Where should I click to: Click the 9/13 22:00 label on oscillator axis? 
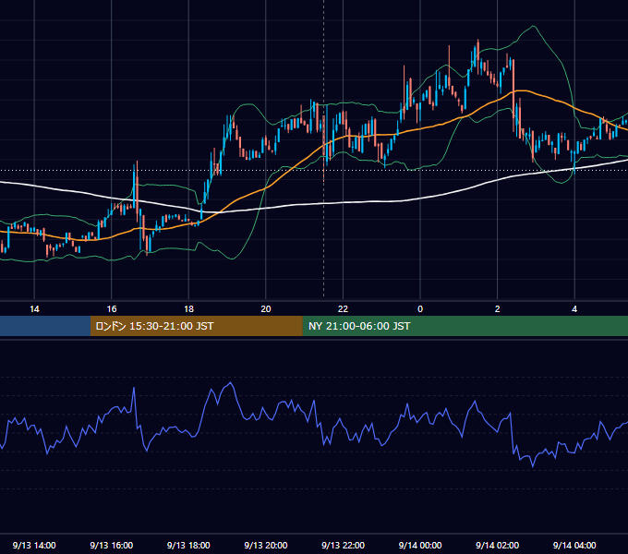343,545
